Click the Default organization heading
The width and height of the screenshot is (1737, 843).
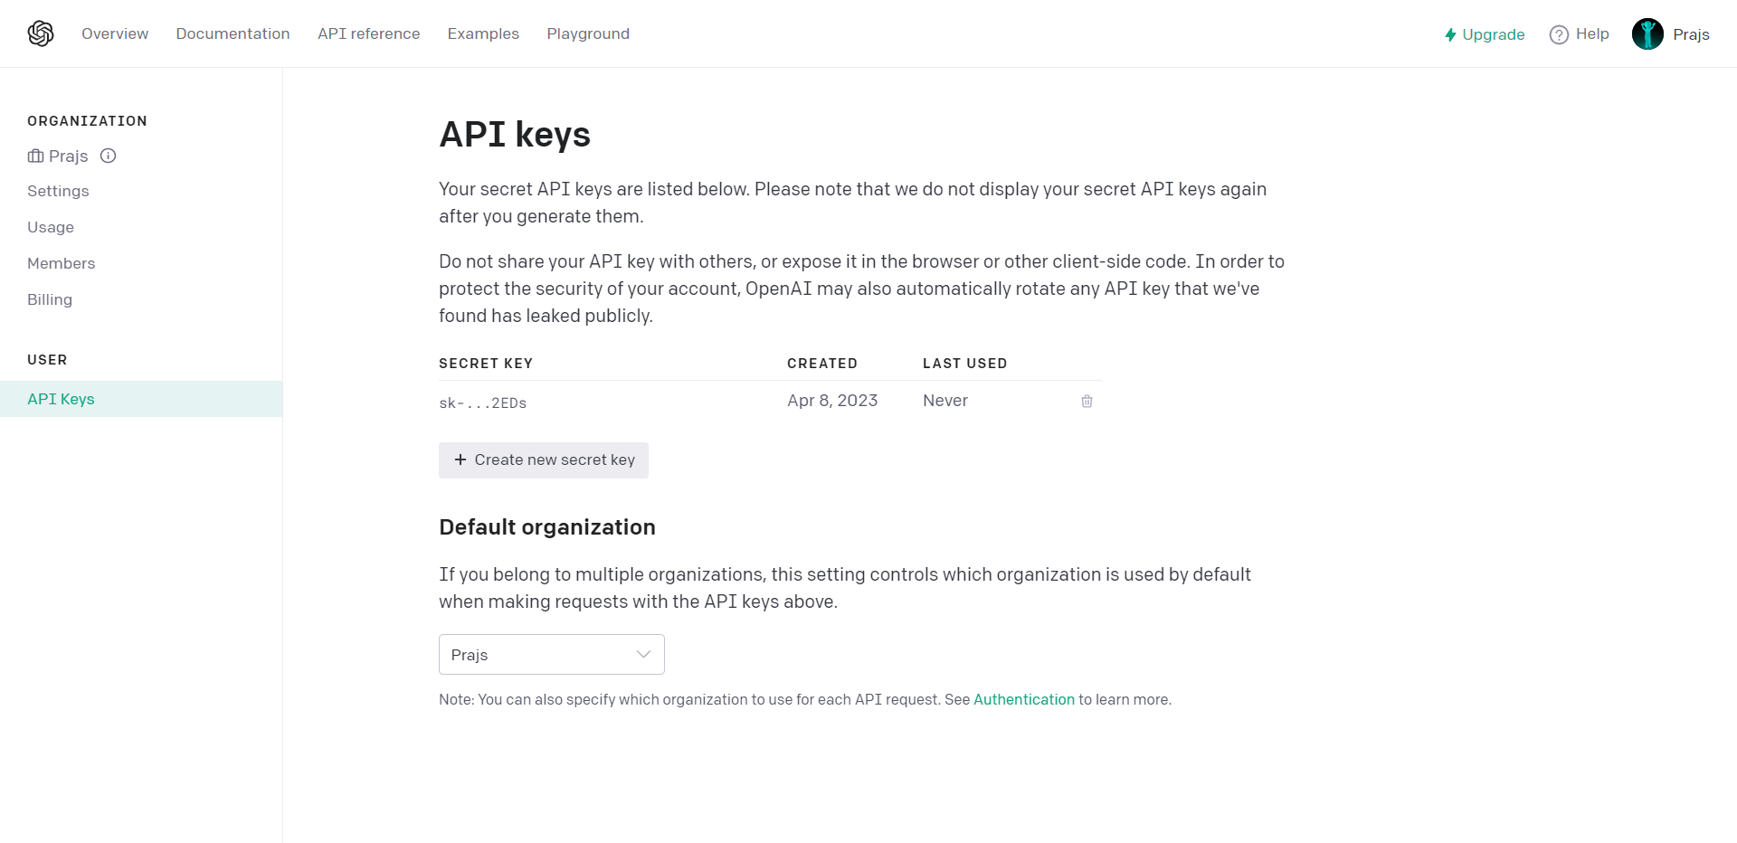547,527
